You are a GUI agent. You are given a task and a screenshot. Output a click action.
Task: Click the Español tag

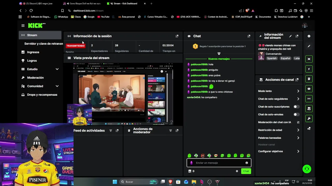point(285,58)
